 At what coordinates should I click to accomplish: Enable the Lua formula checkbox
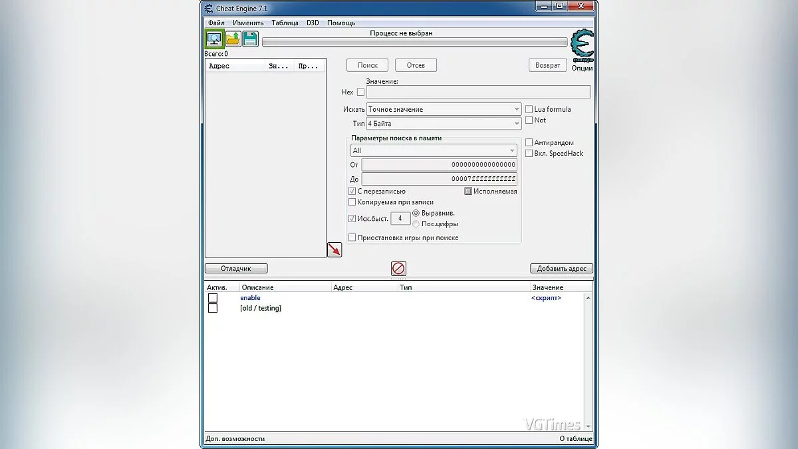[x=529, y=109]
